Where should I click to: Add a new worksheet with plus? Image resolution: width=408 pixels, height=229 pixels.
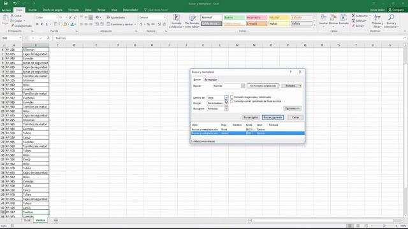pyautogui.click(x=56, y=220)
